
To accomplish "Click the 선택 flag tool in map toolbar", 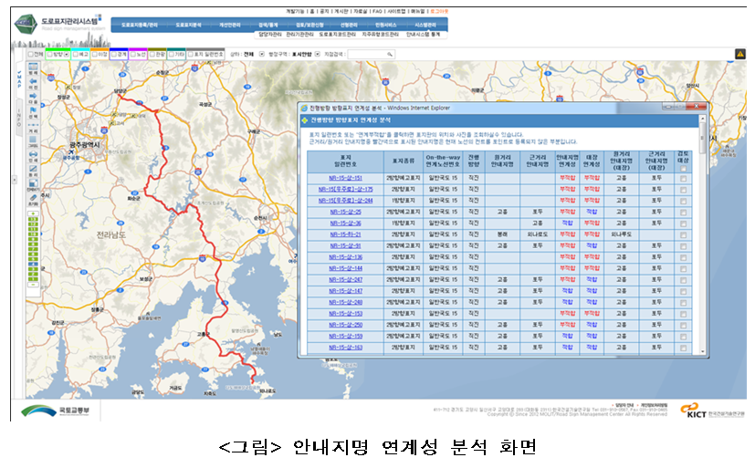I will click(x=34, y=112).
